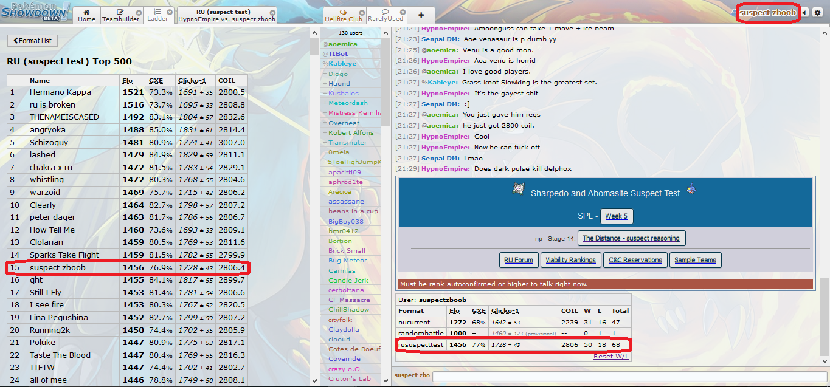Switch to the RarelyUsed chat tab
830x387 pixels.
386,15
